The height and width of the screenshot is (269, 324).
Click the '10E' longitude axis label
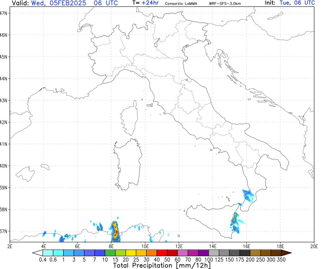(x=145, y=246)
